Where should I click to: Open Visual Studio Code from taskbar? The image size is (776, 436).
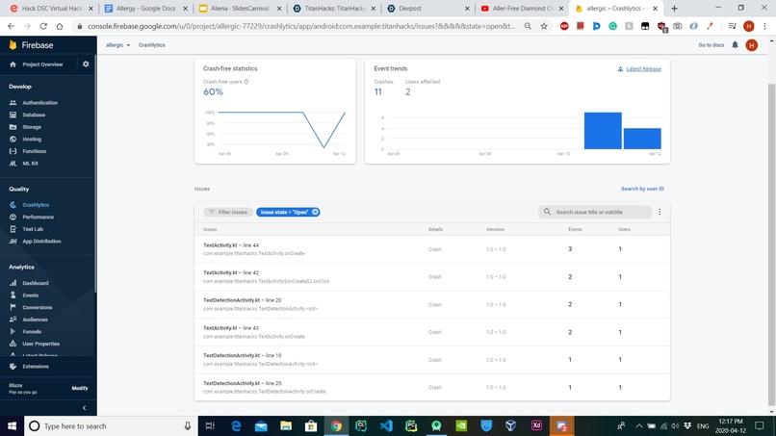[386, 426]
